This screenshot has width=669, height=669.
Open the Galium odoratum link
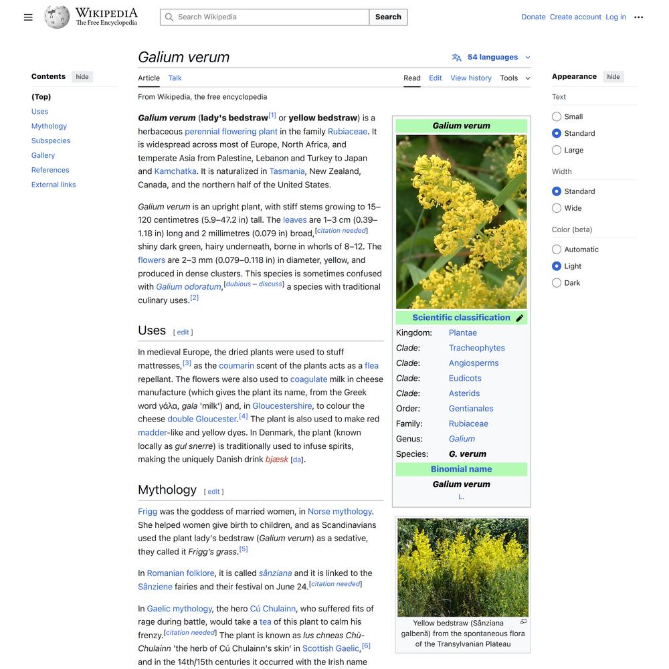[189, 287]
